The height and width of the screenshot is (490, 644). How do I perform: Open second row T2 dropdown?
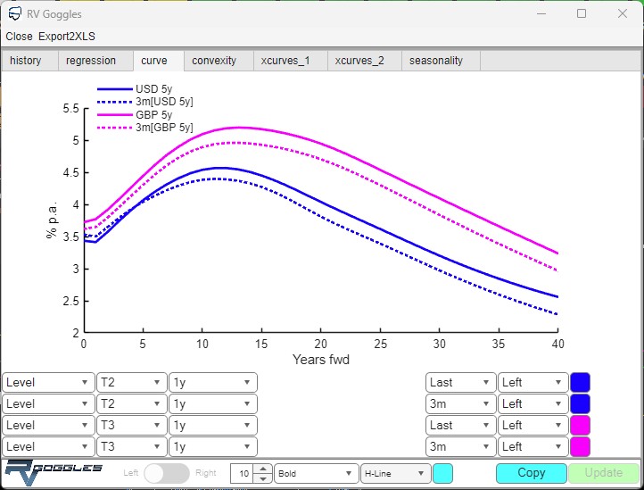131,403
